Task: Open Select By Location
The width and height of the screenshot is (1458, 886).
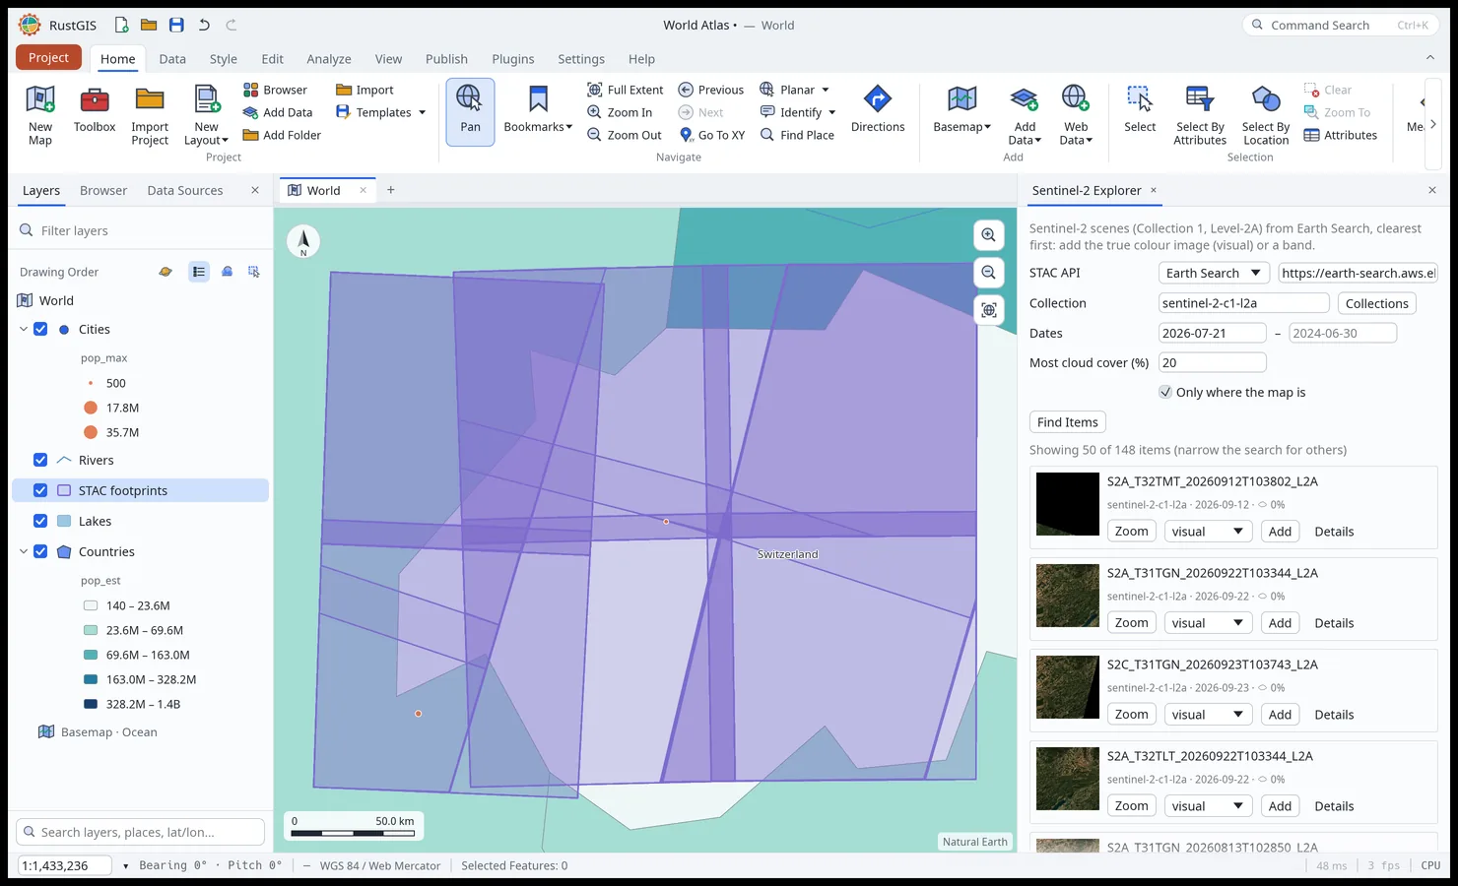Action: pos(1266,115)
